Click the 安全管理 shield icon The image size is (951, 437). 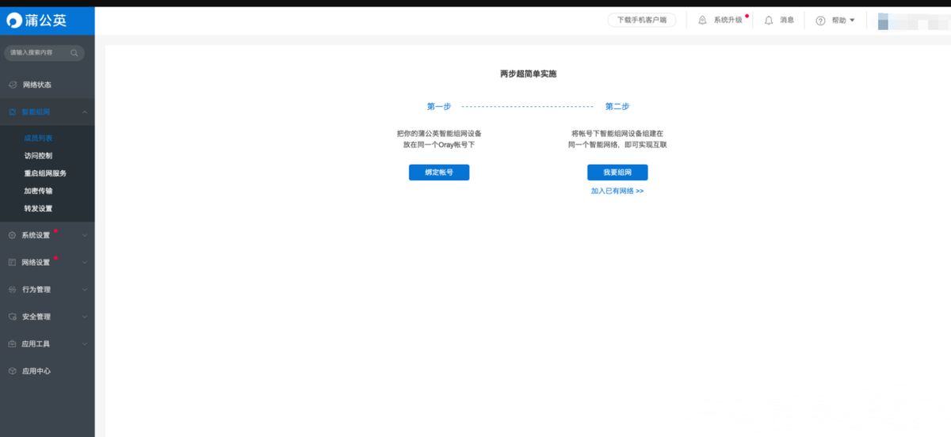coord(12,317)
